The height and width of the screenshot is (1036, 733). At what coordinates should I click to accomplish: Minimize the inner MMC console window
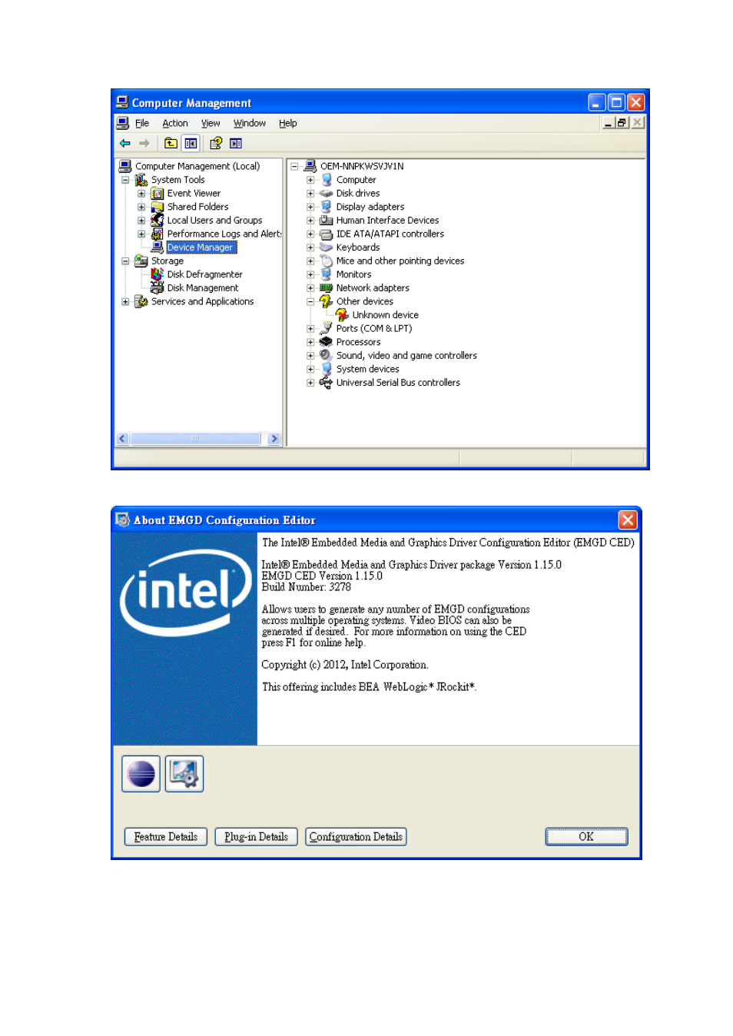[608, 123]
